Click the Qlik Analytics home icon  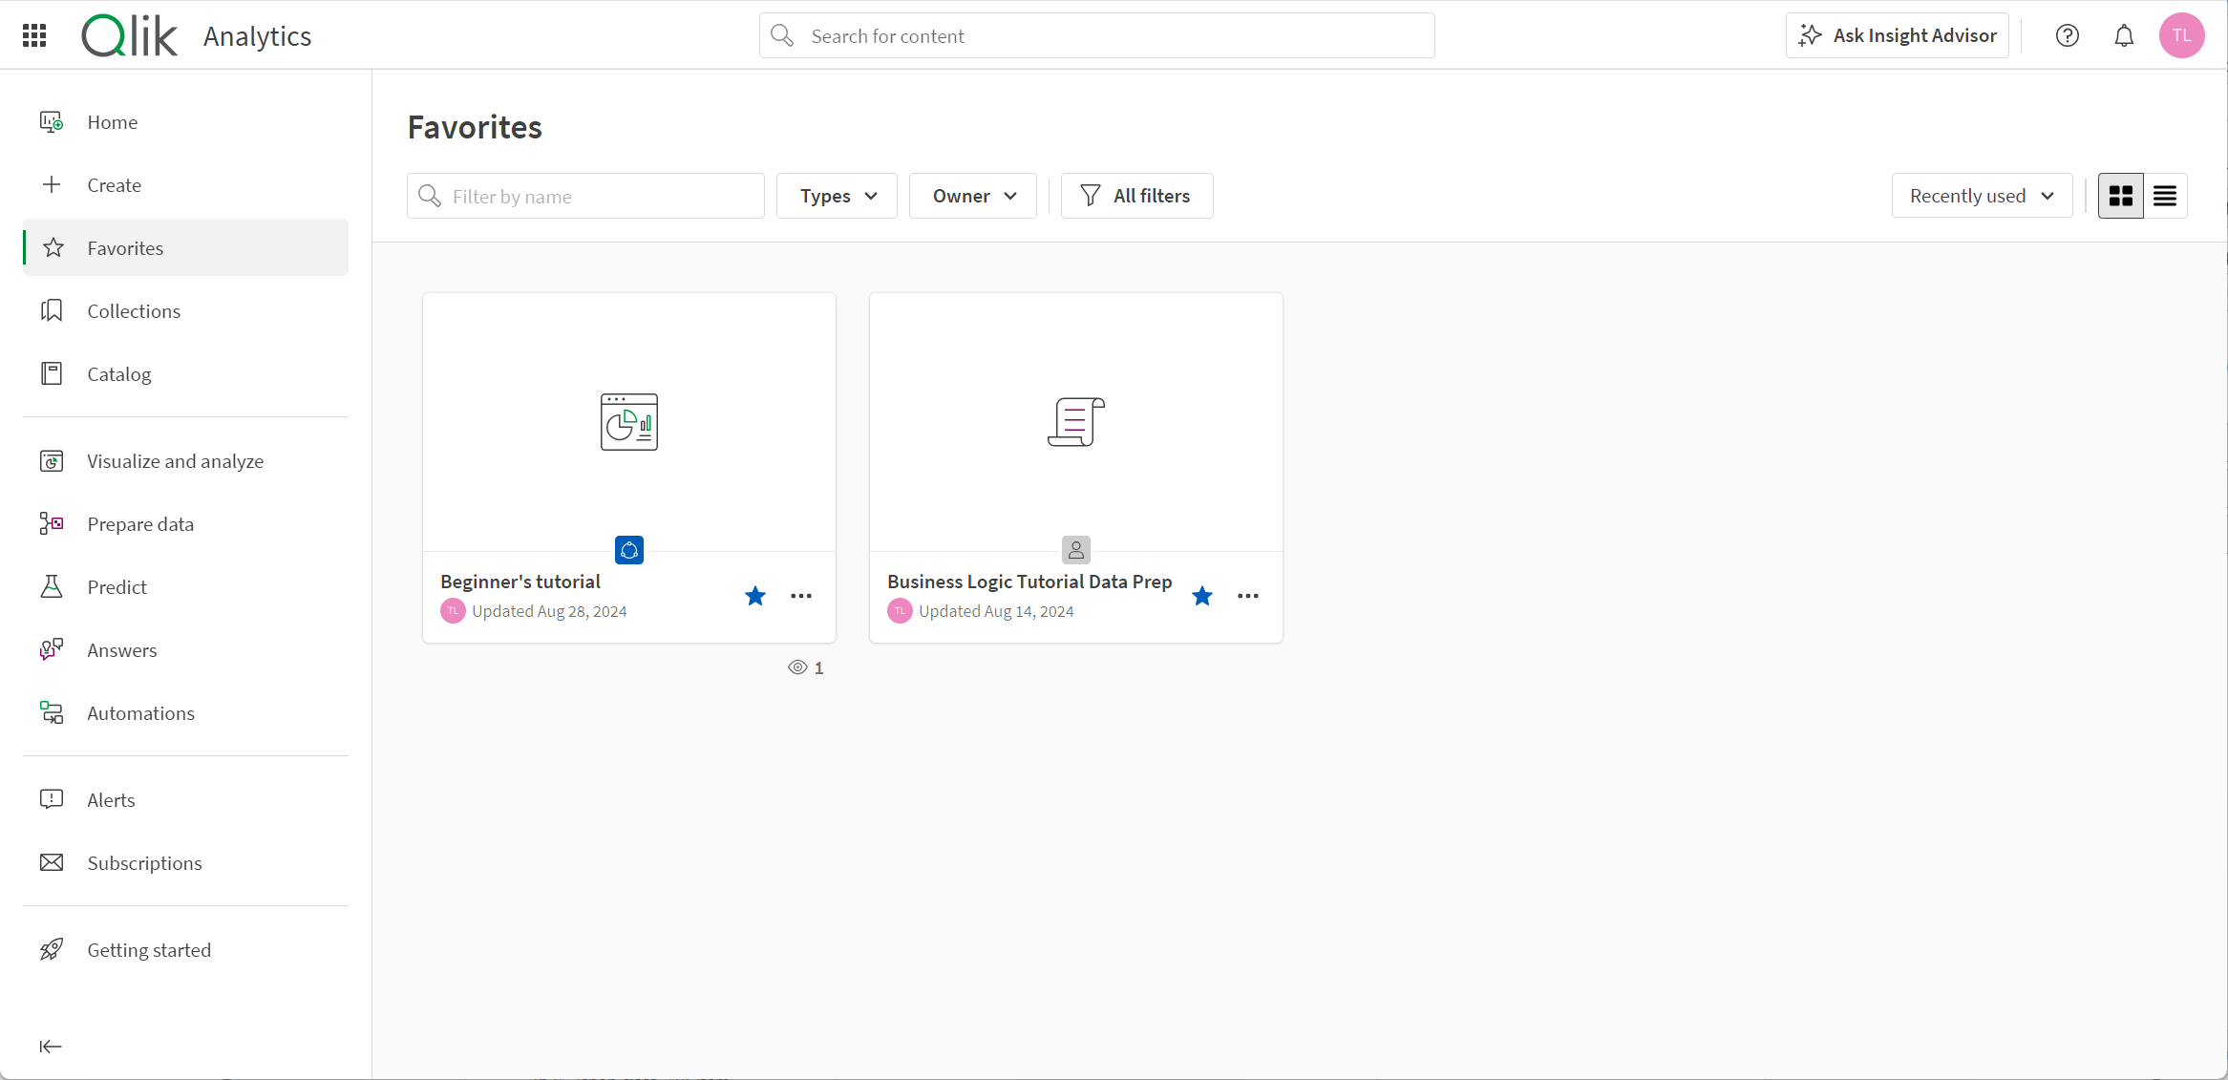[x=131, y=34]
